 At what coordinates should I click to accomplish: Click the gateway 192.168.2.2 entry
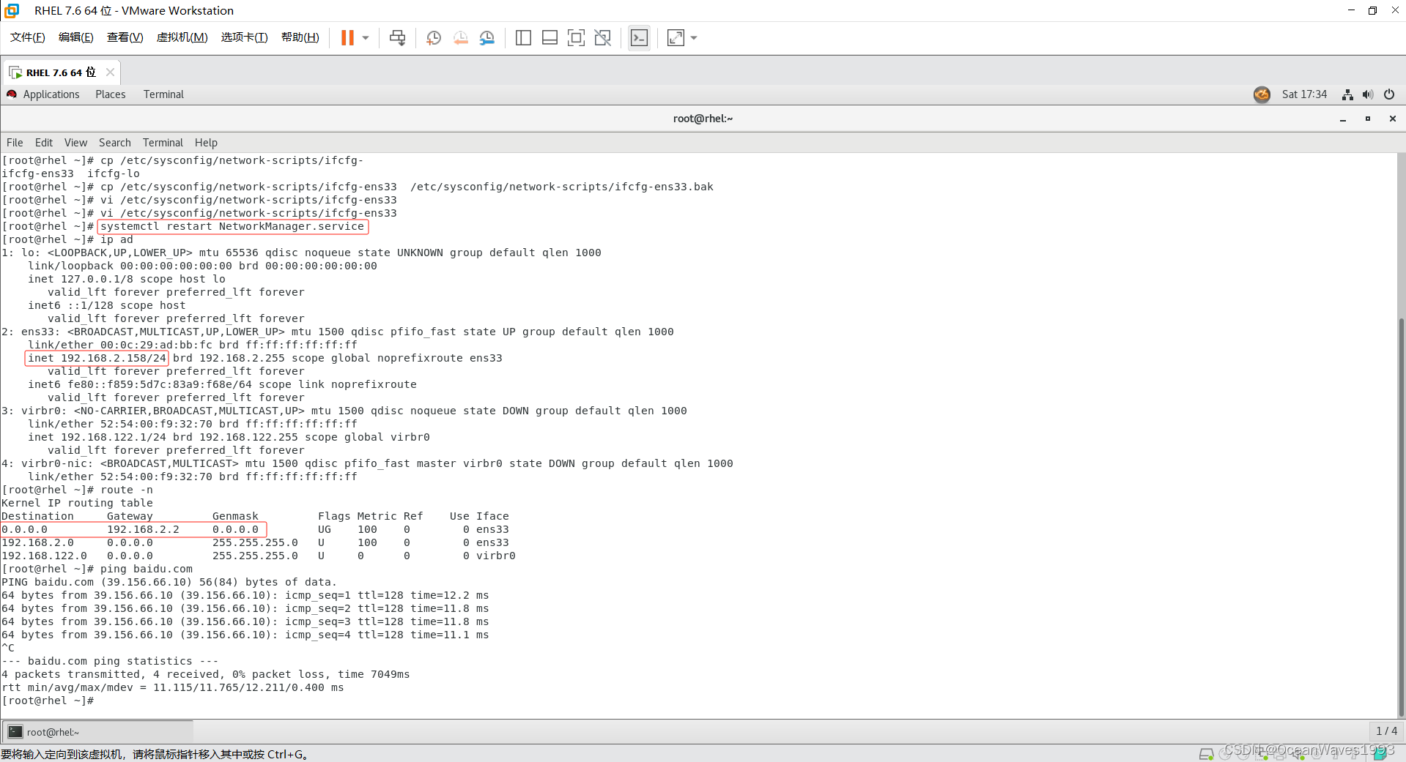point(143,529)
